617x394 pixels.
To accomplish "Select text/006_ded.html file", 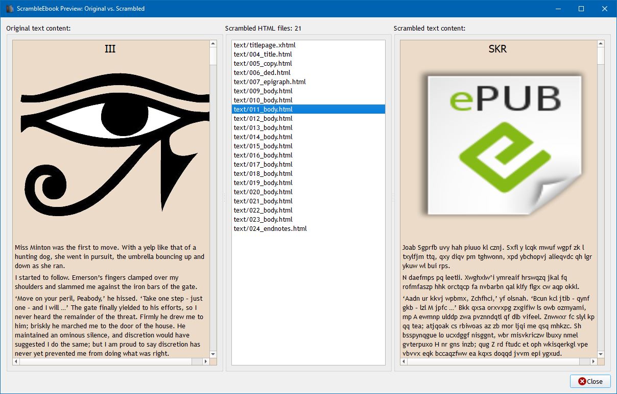I will pos(308,72).
